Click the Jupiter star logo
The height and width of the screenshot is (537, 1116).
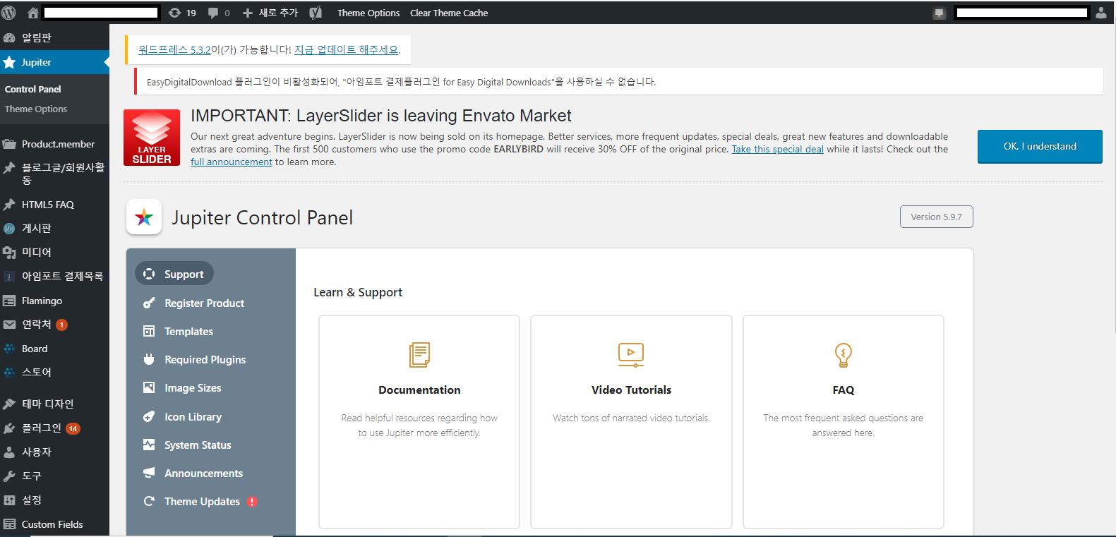[x=144, y=217]
